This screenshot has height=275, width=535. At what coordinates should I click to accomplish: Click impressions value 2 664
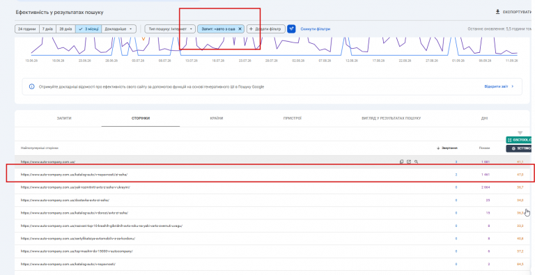(x=485, y=187)
